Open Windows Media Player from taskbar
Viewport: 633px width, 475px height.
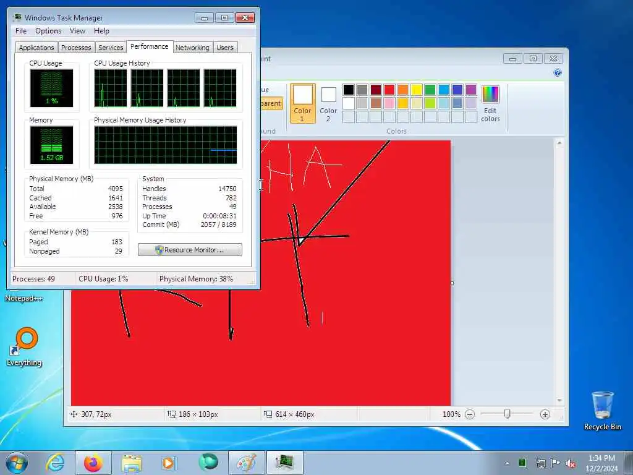(x=169, y=463)
